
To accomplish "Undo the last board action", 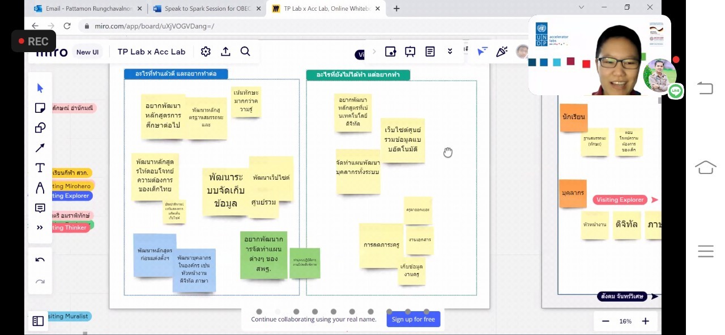I will 40,260.
